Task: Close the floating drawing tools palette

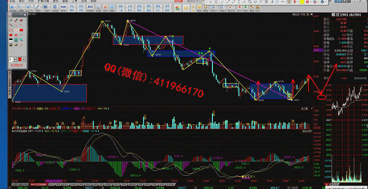Action: pyautogui.click(x=25, y=15)
